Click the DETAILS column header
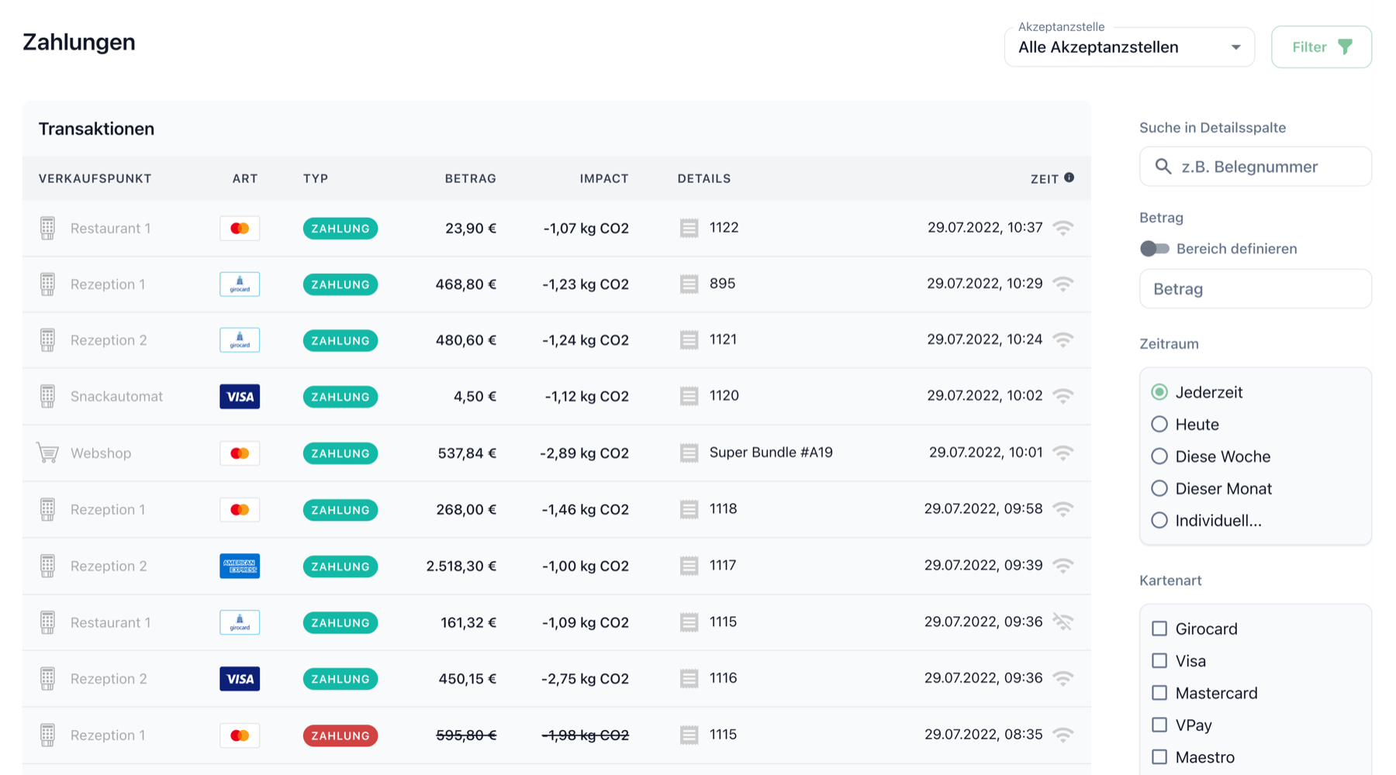Image resolution: width=1396 pixels, height=775 pixels. point(704,178)
